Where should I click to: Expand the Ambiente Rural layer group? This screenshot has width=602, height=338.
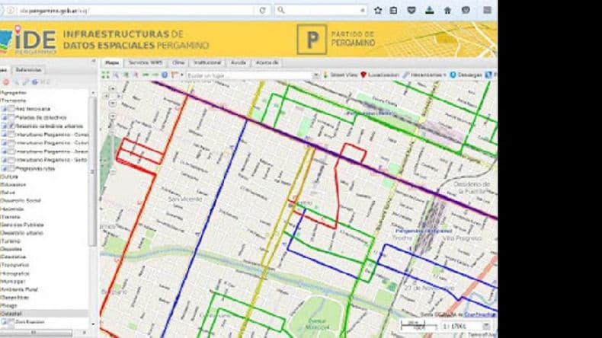click(x=19, y=289)
